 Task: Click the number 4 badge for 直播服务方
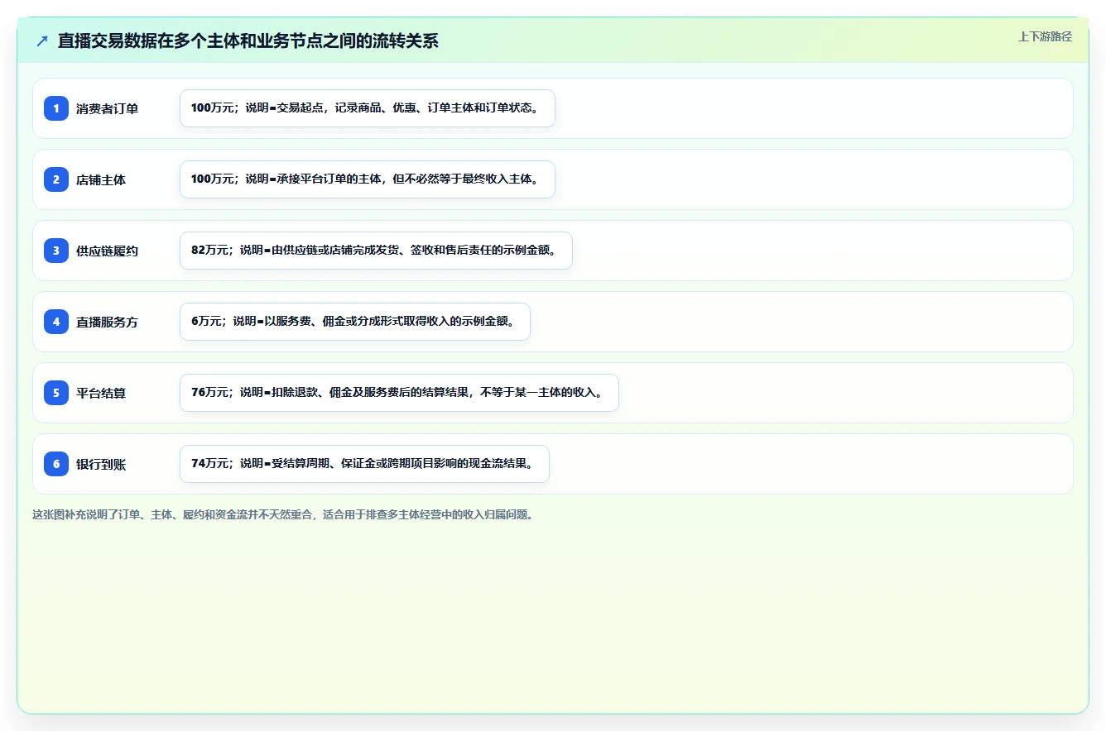56,322
